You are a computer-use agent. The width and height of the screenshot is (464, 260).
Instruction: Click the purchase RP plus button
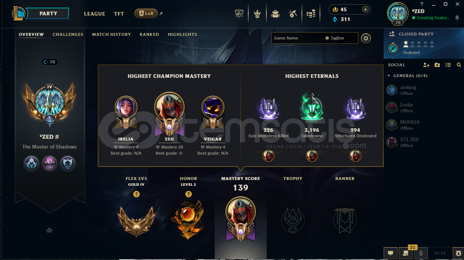coord(366,9)
